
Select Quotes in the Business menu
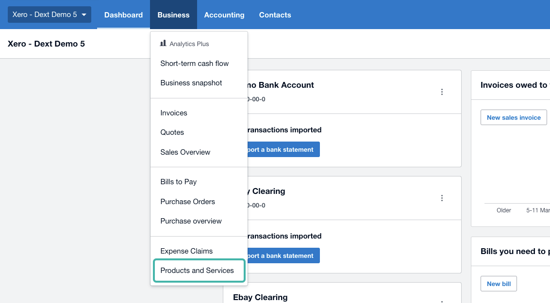pyautogui.click(x=172, y=132)
